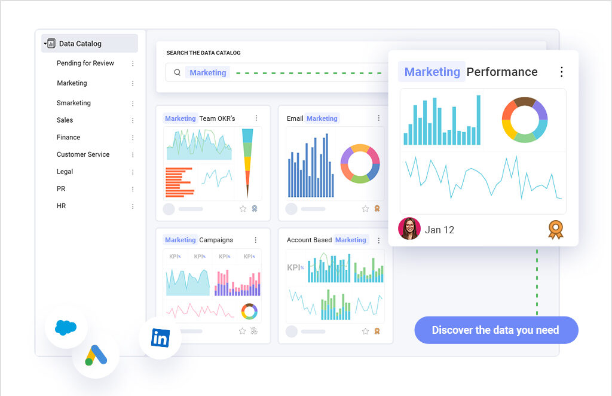Click the donut chart in Marketing Performance
The height and width of the screenshot is (396, 612).
[524, 120]
